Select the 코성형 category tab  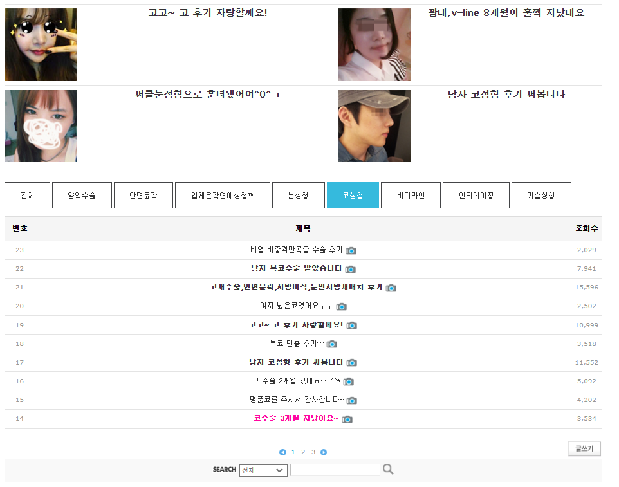point(353,196)
